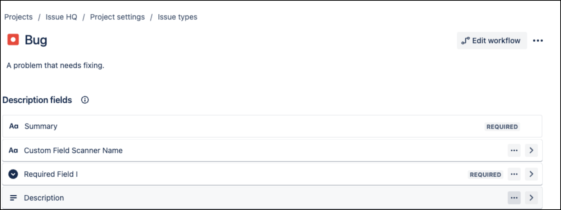Click the Edit workflow button

coord(492,41)
